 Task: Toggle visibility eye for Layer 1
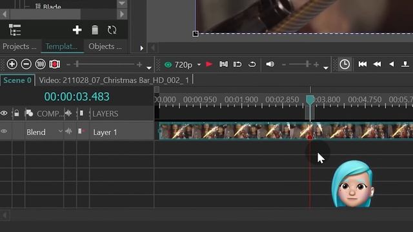click(4, 131)
